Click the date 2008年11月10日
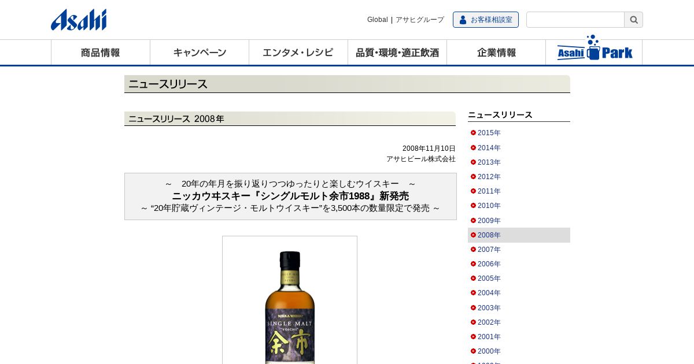This screenshot has height=364, width=694. tap(429, 148)
